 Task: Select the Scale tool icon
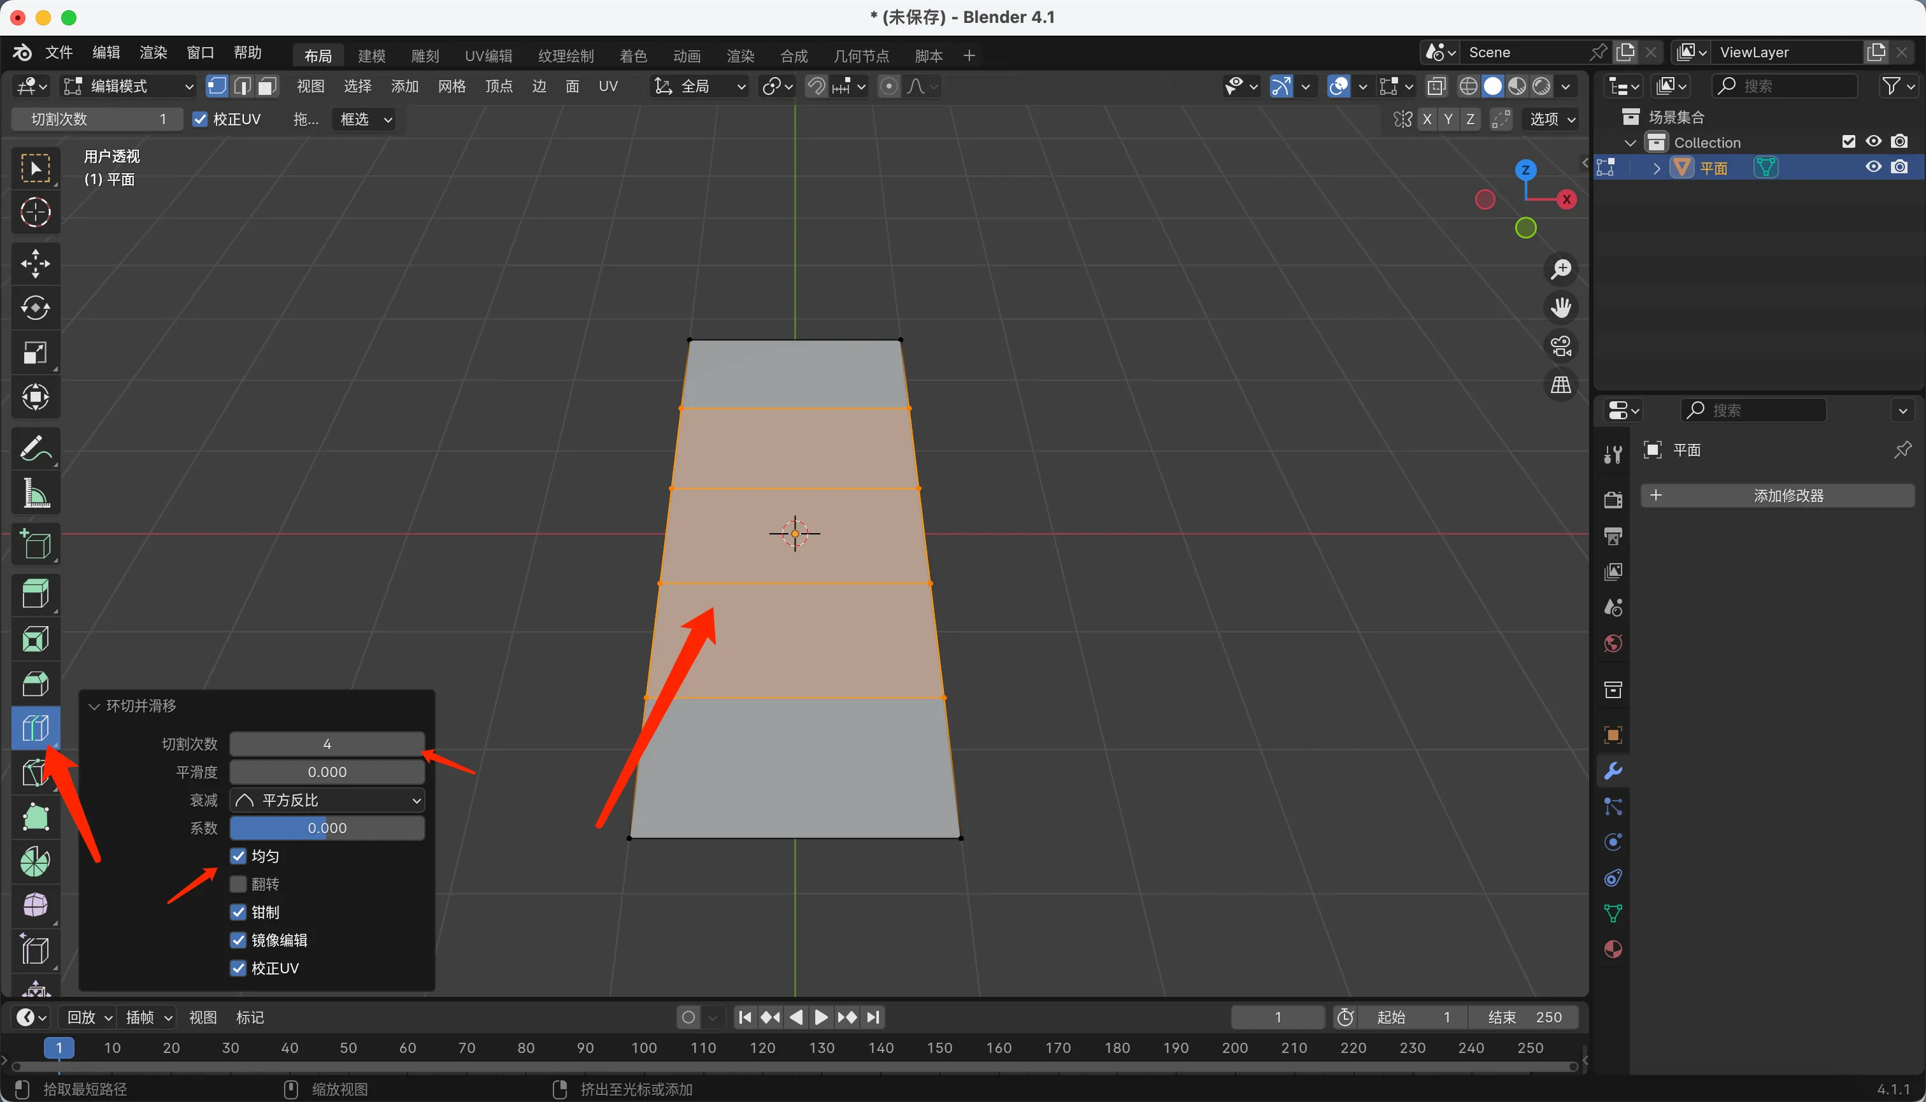pyautogui.click(x=35, y=353)
